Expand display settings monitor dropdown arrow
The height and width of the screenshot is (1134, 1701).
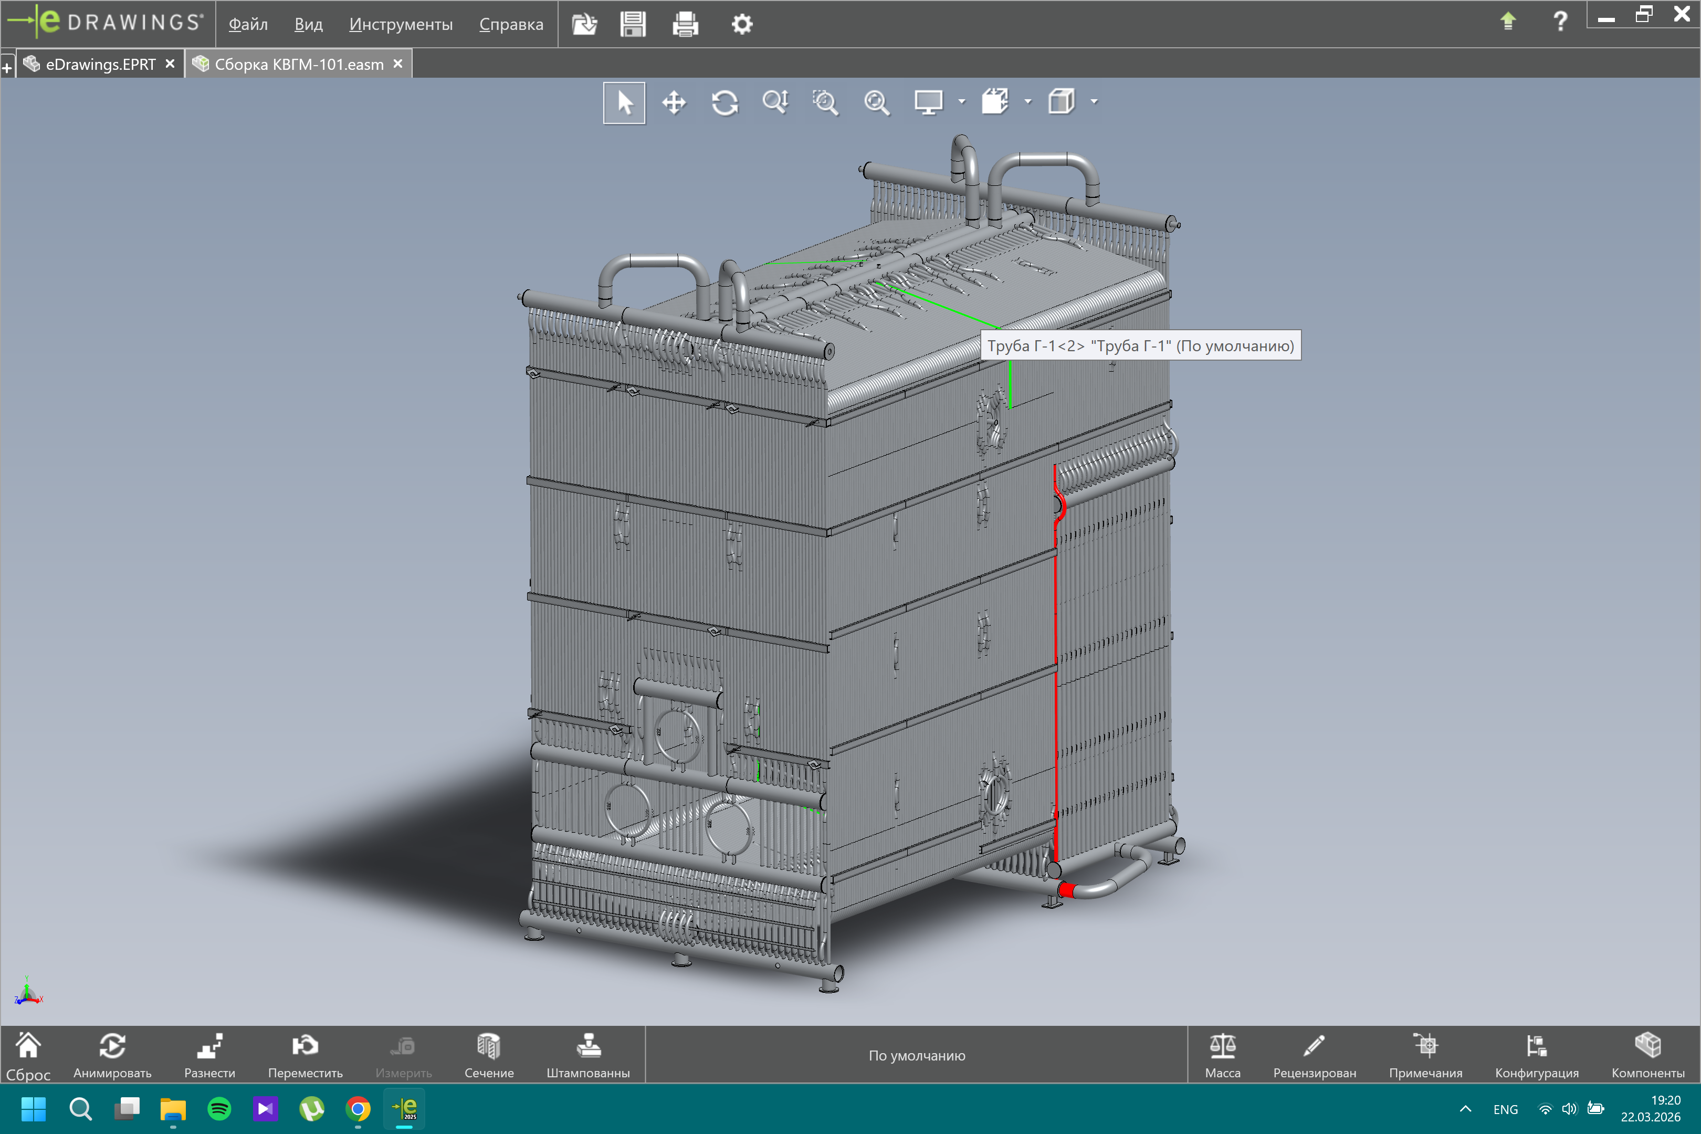962,102
